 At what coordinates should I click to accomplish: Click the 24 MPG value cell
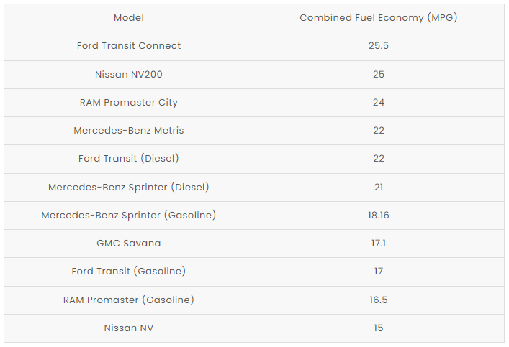[379, 102]
